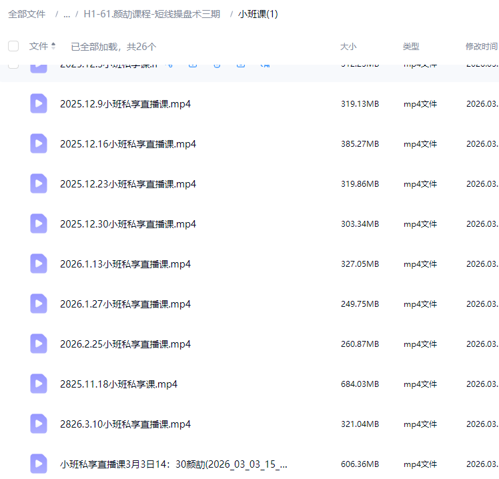Click size value 303.34MB

click(x=360, y=224)
